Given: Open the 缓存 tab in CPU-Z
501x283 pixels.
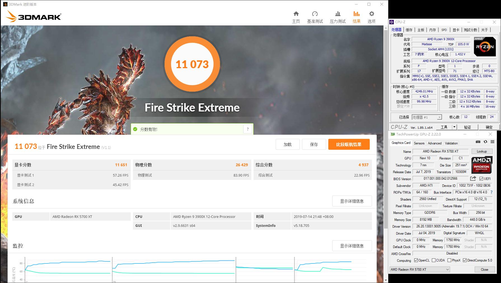Looking at the screenshot, I should 409,30.
